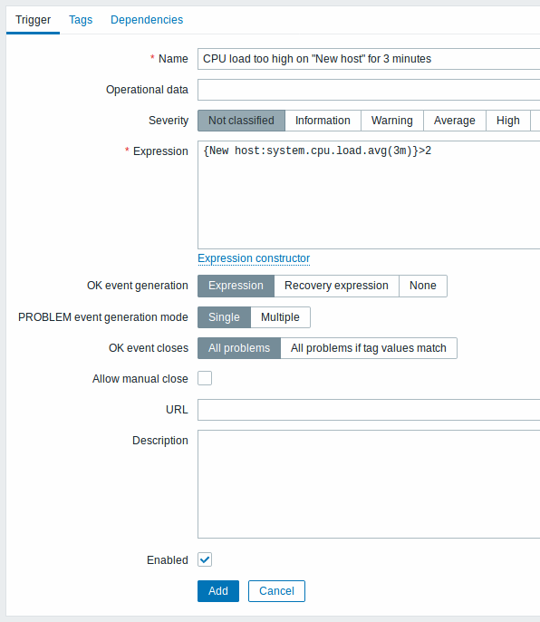Choose Average severity

click(x=454, y=121)
